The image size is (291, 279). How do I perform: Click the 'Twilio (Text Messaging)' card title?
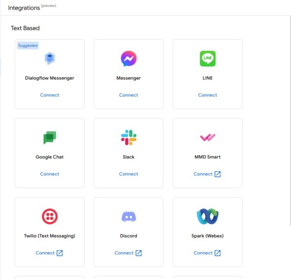click(50, 236)
